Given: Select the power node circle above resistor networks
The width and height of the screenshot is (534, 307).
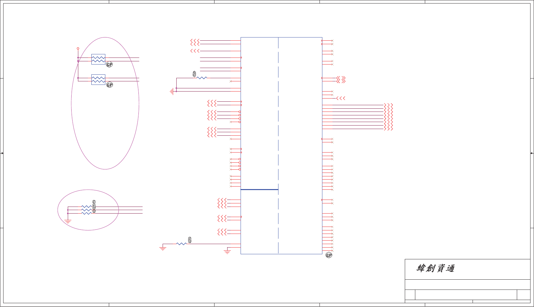Looking at the screenshot, I should pyautogui.click(x=78, y=49).
